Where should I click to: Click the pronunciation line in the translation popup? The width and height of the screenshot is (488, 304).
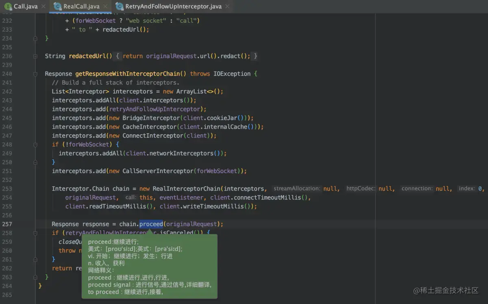click(135, 249)
